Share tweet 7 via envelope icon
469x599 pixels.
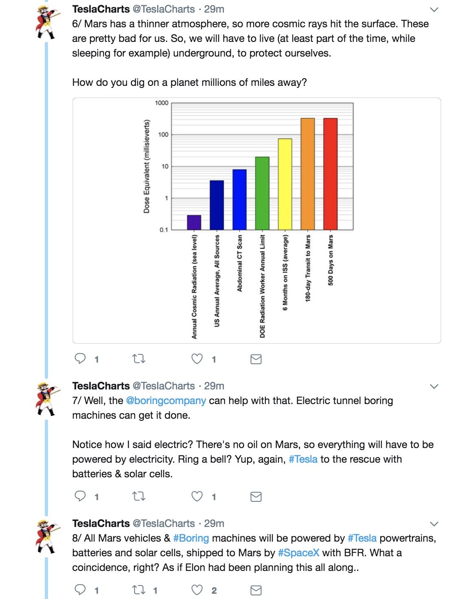tap(256, 496)
